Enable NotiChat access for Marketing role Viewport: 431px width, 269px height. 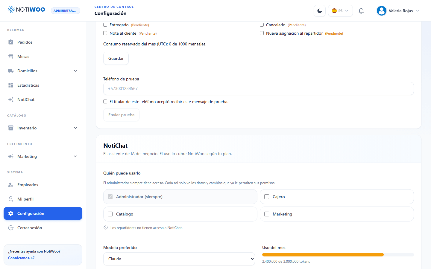tap(267, 214)
